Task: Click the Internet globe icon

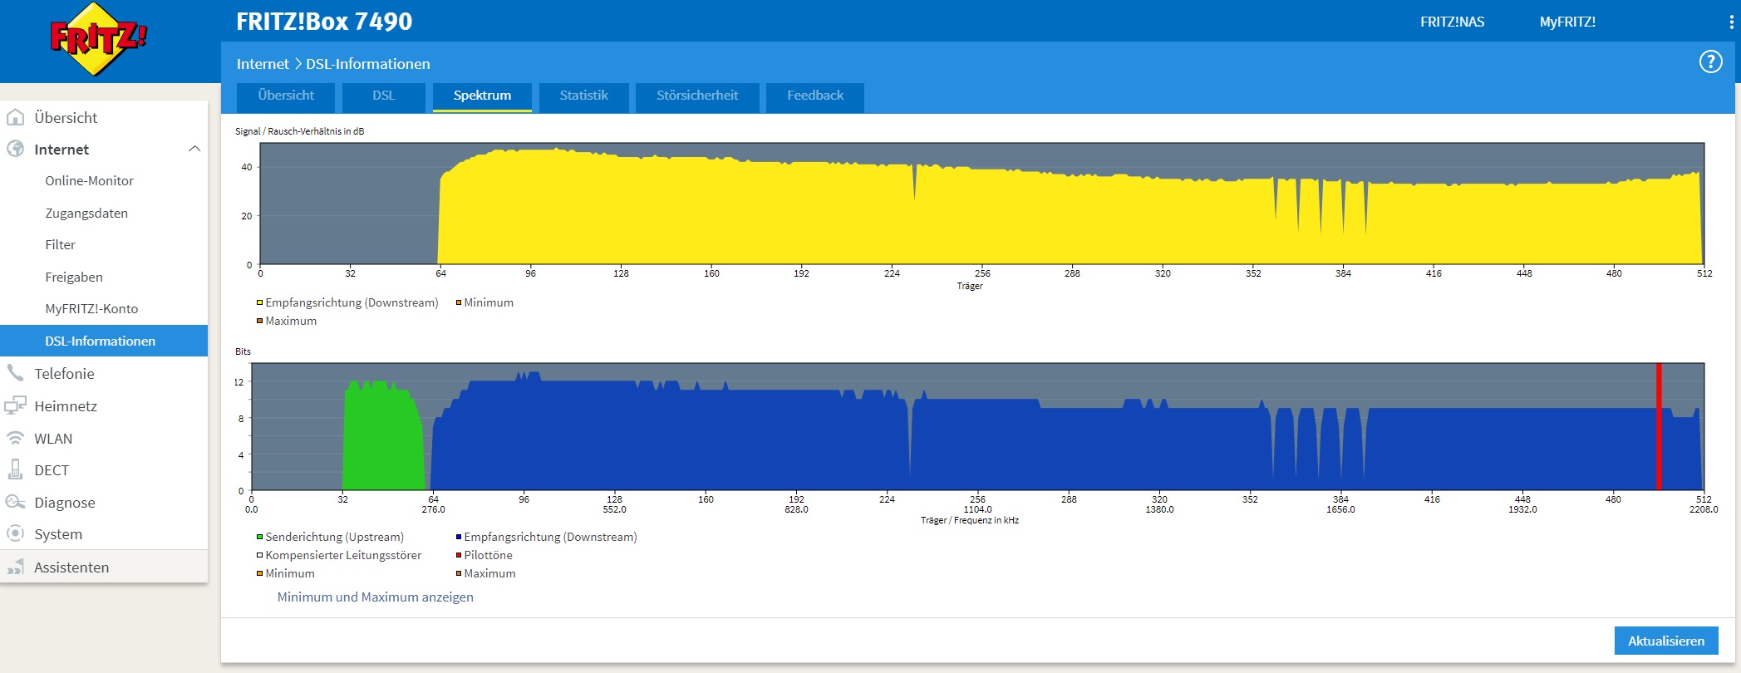Action: (15, 149)
